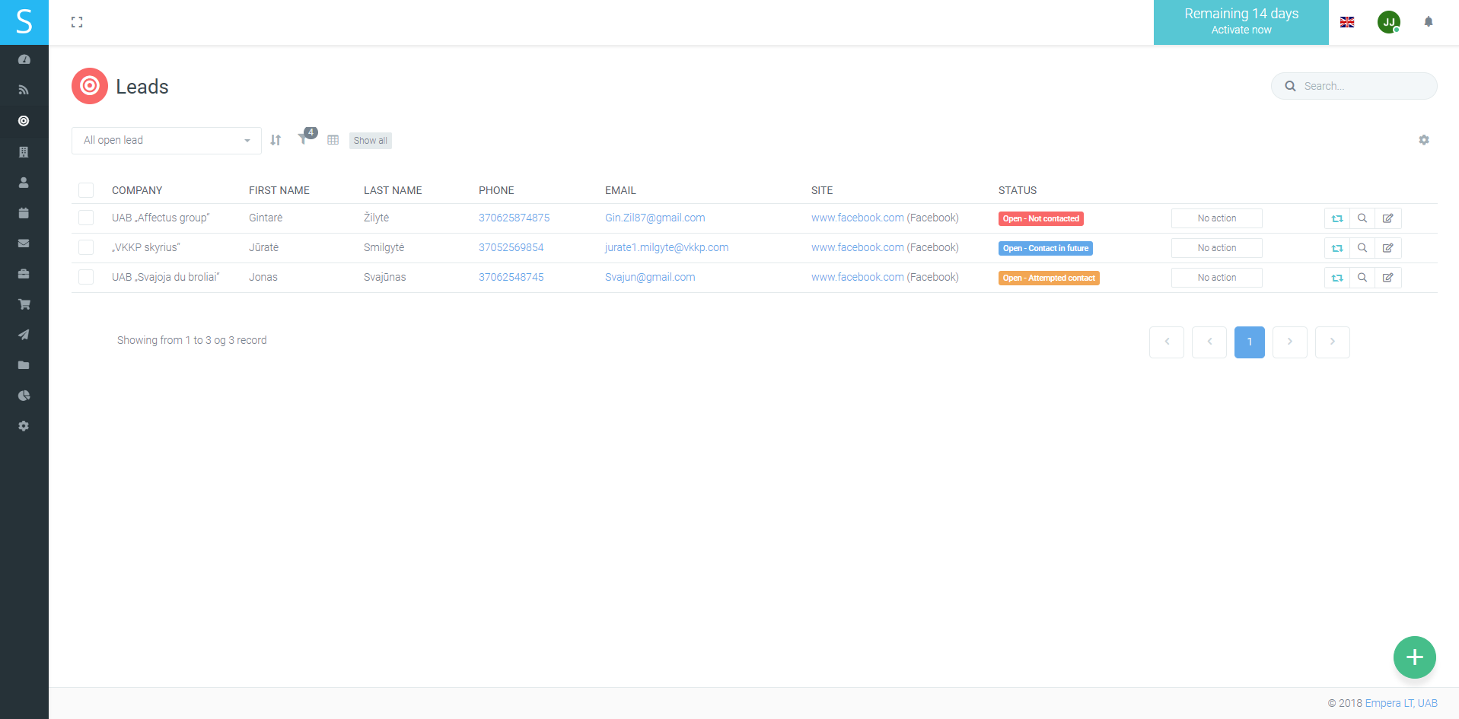Open the Empera LT, UAB footer link
The height and width of the screenshot is (719, 1459).
click(x=1401, y=703)
